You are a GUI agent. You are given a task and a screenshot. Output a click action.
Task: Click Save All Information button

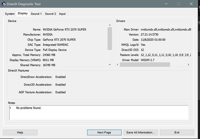(141, 132)
